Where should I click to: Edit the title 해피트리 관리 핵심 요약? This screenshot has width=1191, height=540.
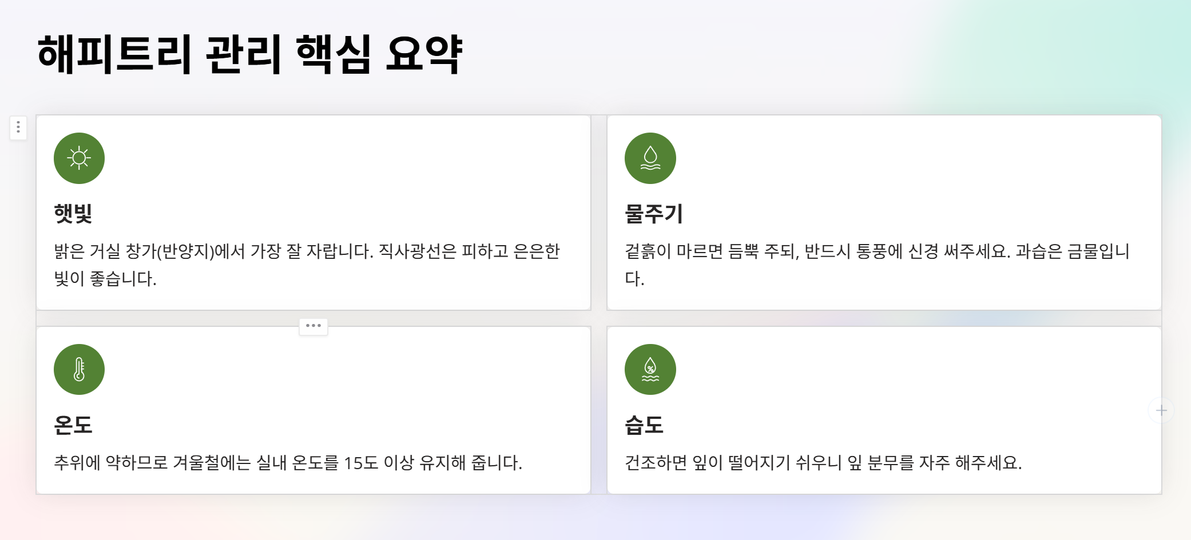pyautogui.click(x=250, y=54)
